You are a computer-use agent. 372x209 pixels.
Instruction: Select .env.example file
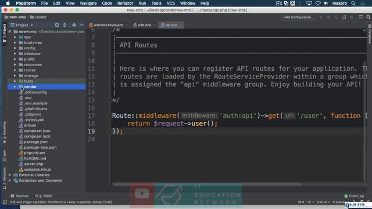tap(35, 103)
